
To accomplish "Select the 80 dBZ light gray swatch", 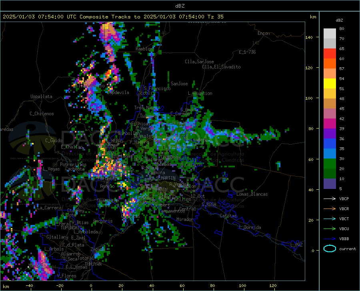I will point(330,34).
